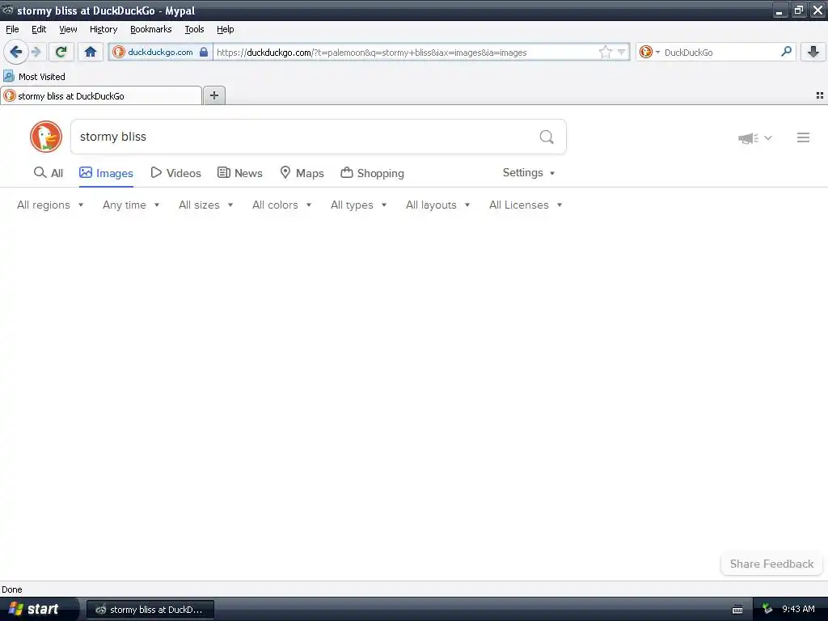Image resolution: width=828 pixels, height=621 pixels.
Task: Expand the All regions filter
Action: [50, 205]
